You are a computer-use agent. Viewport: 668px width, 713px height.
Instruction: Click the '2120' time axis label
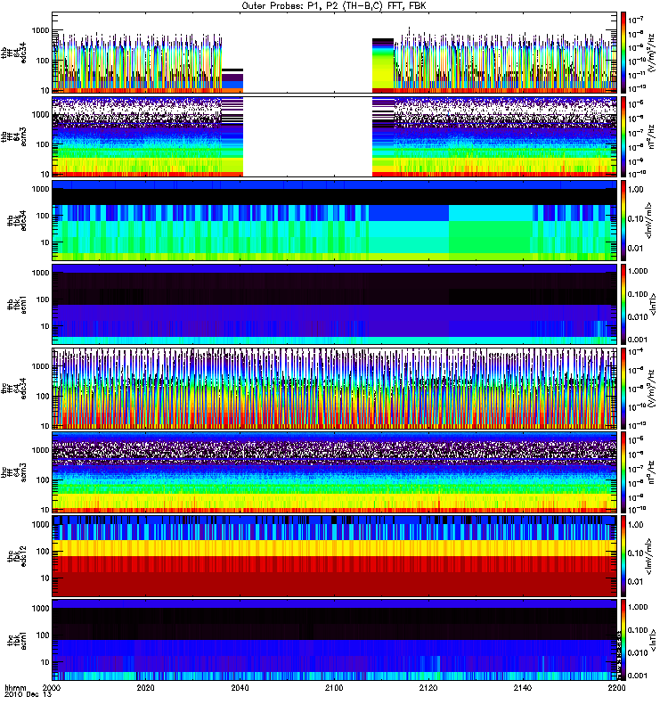click(428, 688)
